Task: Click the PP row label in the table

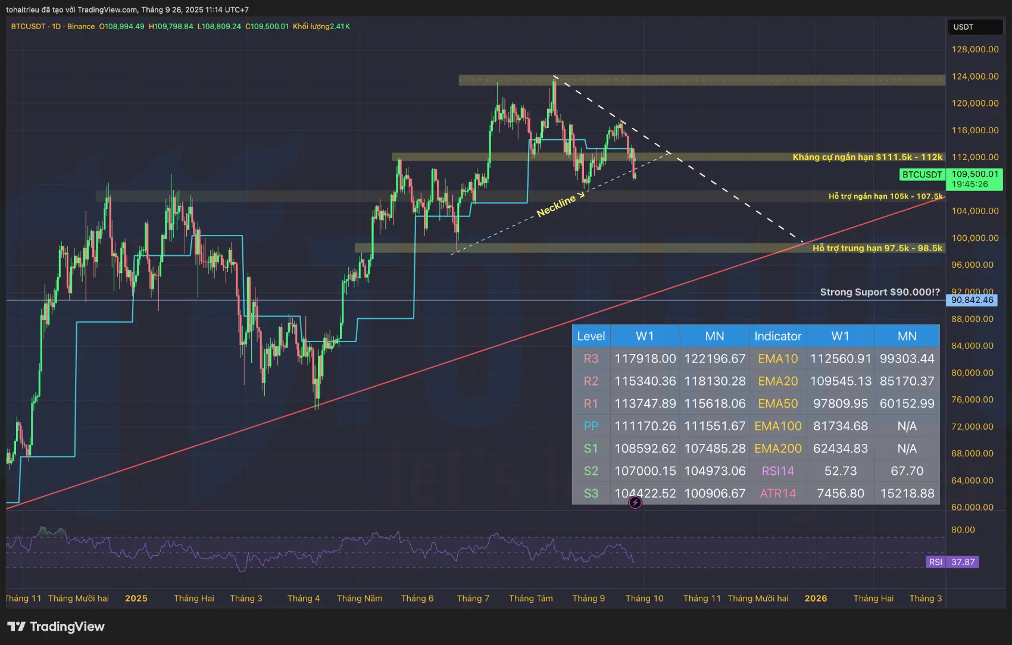Action: [x=591, y=426]
